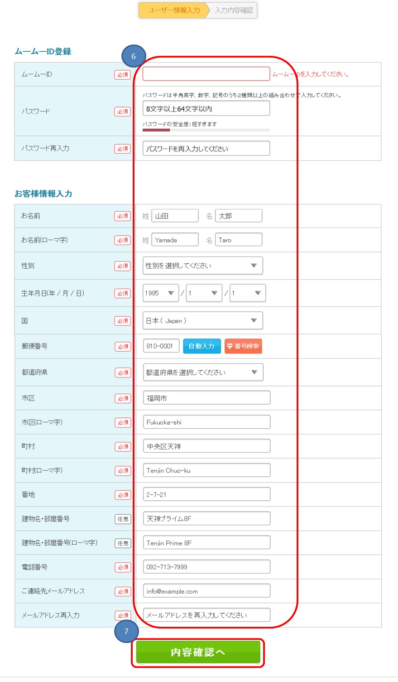Click the パスワード再入力 confirmation field
The image size is (398, 682).
(206, 149)
